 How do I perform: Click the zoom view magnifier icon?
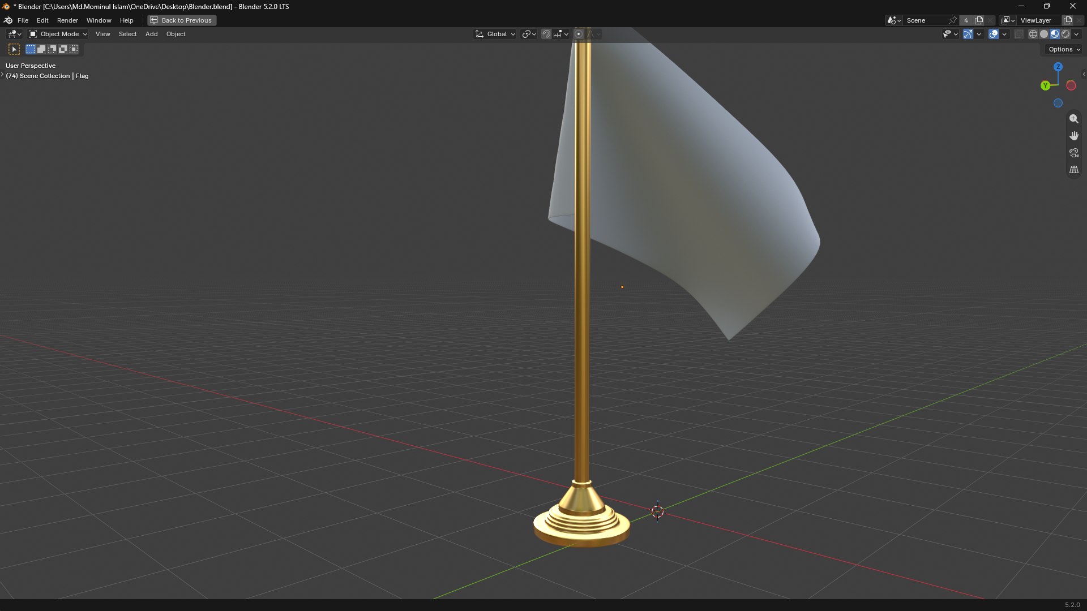click(1074, 119)
